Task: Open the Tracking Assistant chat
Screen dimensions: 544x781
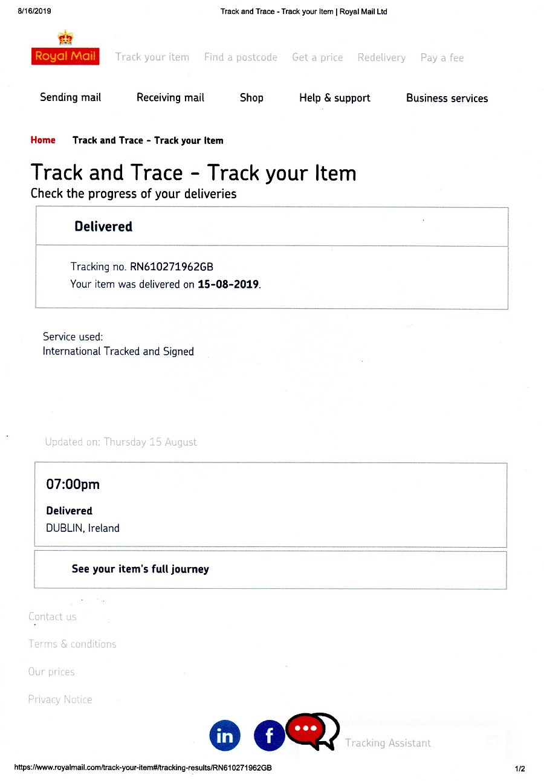Action: tap(388, 743)
